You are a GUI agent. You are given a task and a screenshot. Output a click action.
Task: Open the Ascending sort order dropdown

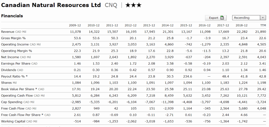[249, 18]
